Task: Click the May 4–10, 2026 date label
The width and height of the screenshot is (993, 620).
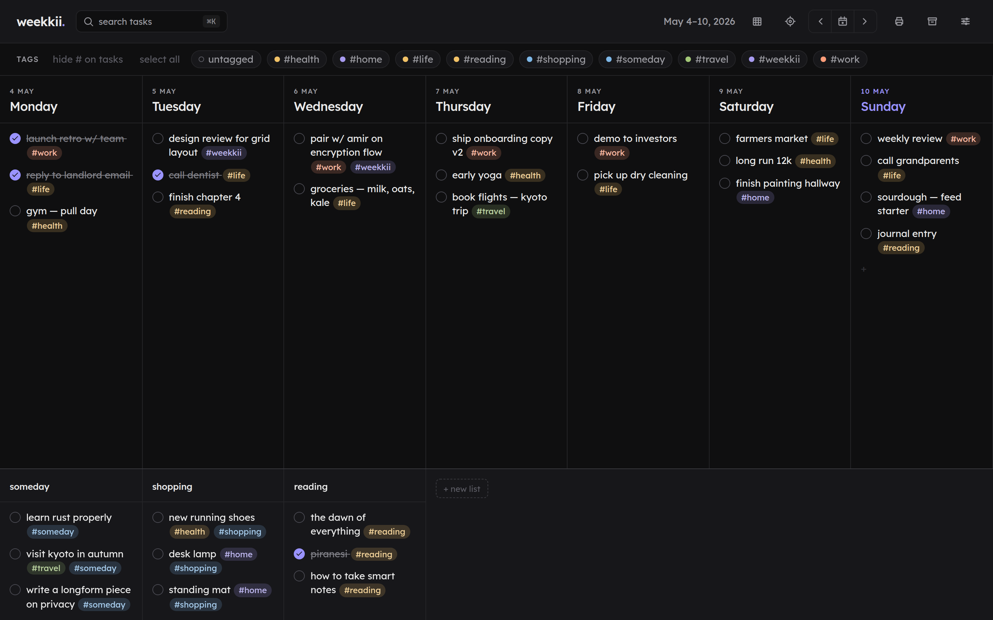Action: pyautogui.click(x=699, y=21)
